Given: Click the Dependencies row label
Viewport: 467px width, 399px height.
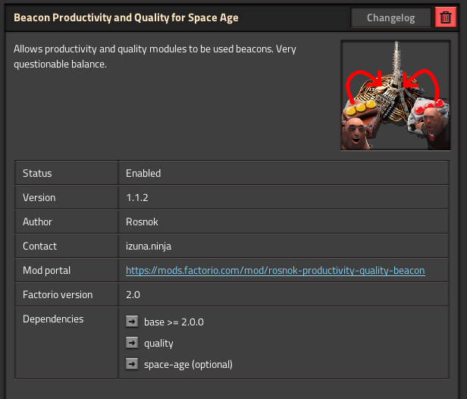Looking at the screenshot, I should coord(53,319).
